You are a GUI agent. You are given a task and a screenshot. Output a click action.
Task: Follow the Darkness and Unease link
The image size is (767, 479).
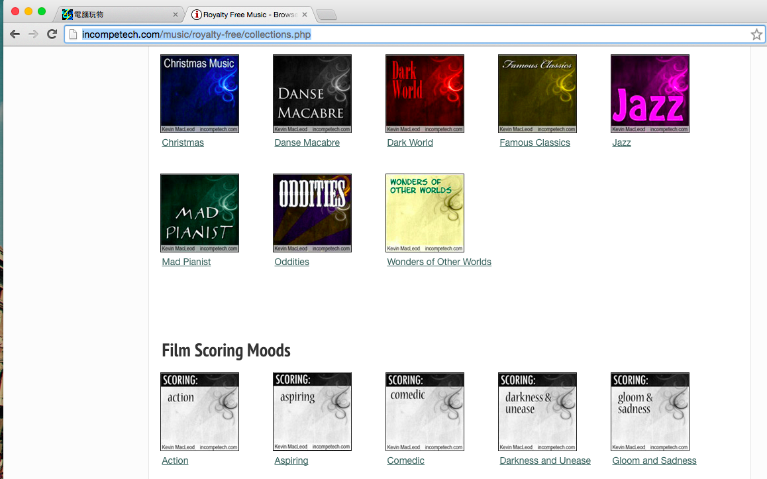[545, 460]
